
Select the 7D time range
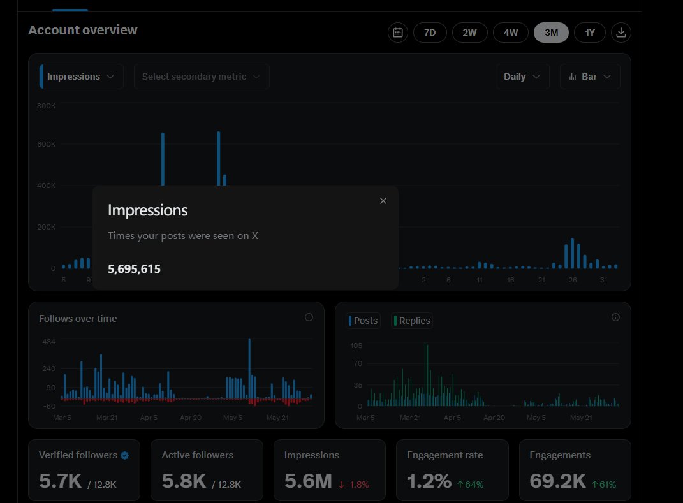(430, 33)
